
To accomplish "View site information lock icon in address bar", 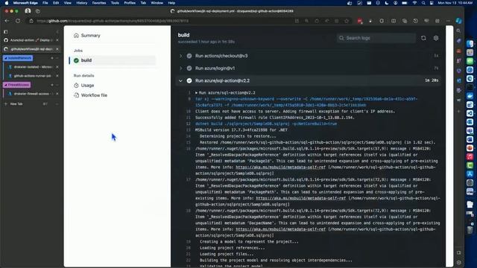I will click(x=31, y=21).
